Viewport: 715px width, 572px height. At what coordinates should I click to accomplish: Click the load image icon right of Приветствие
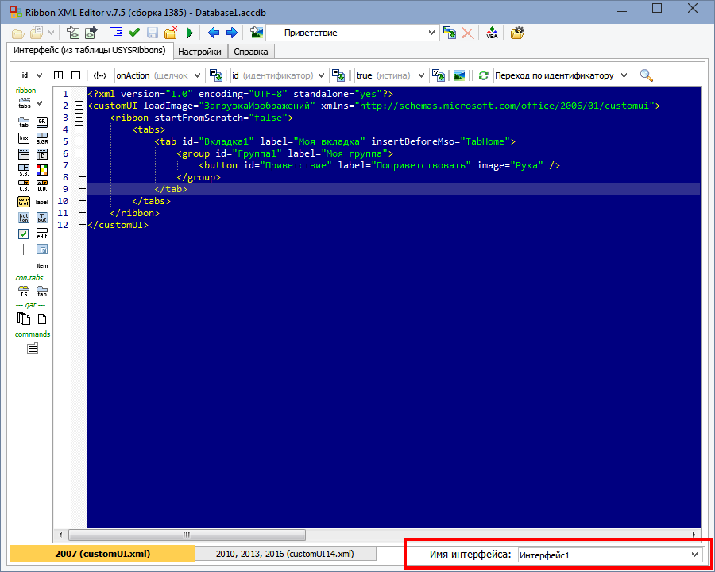450,33
